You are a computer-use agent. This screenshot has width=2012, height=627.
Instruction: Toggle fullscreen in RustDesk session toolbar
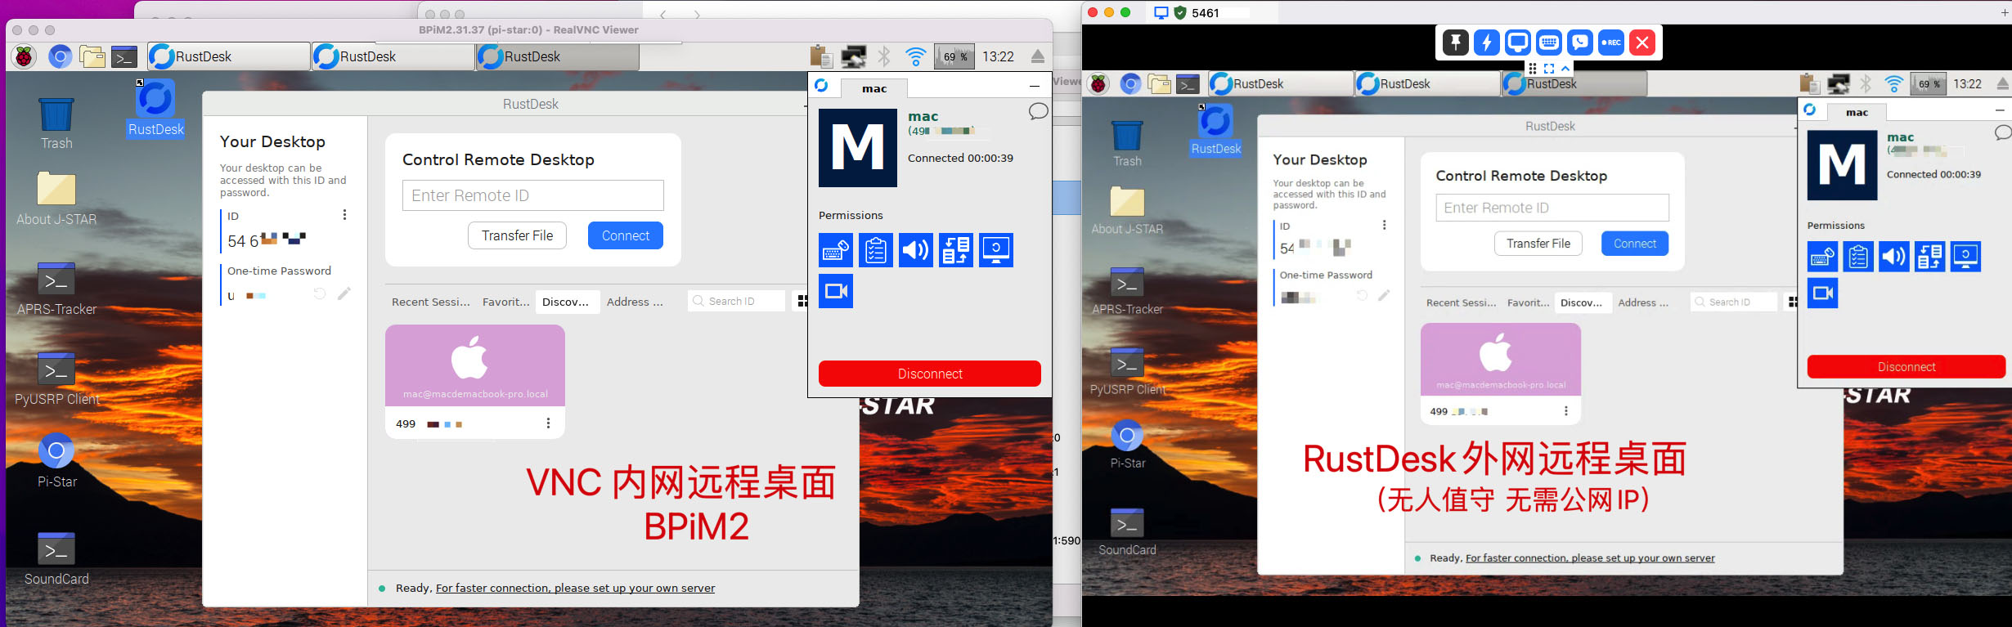1548,69
